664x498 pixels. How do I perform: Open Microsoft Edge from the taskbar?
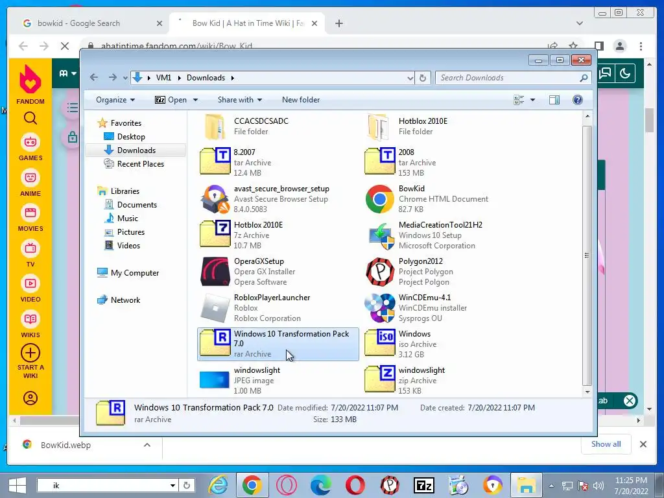click(x=320, y=485)
